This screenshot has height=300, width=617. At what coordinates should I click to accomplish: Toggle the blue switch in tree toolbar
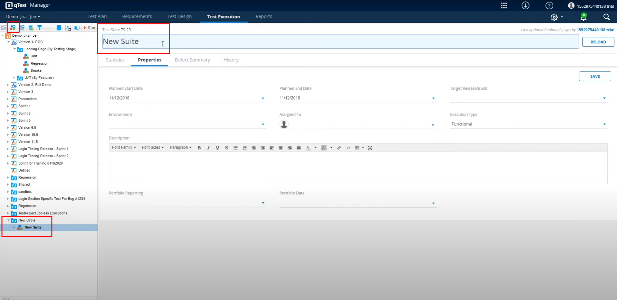point(77,28)
